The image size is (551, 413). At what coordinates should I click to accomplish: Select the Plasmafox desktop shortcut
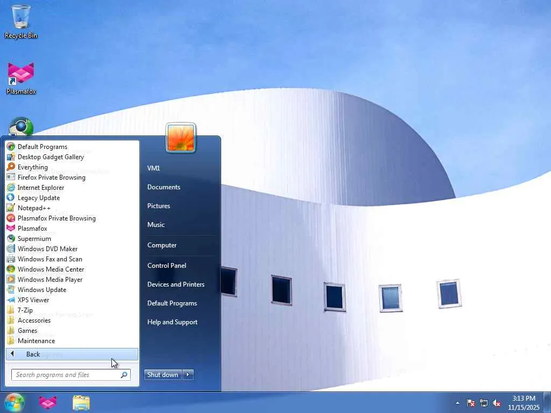click(21, 79)
